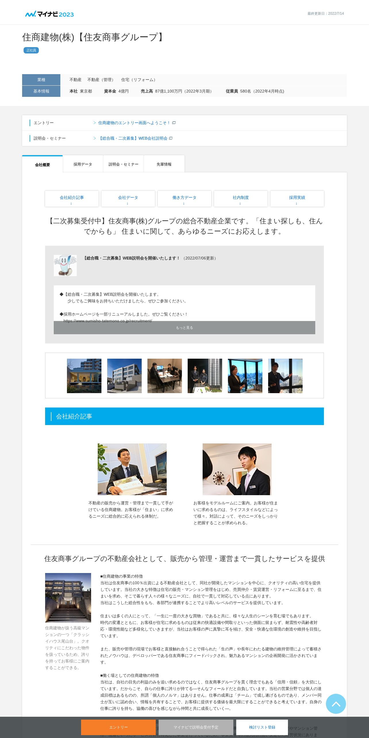369x738 pixels.
Task: Open meeting at table thumbnail
Action: [x=165, y=376]
